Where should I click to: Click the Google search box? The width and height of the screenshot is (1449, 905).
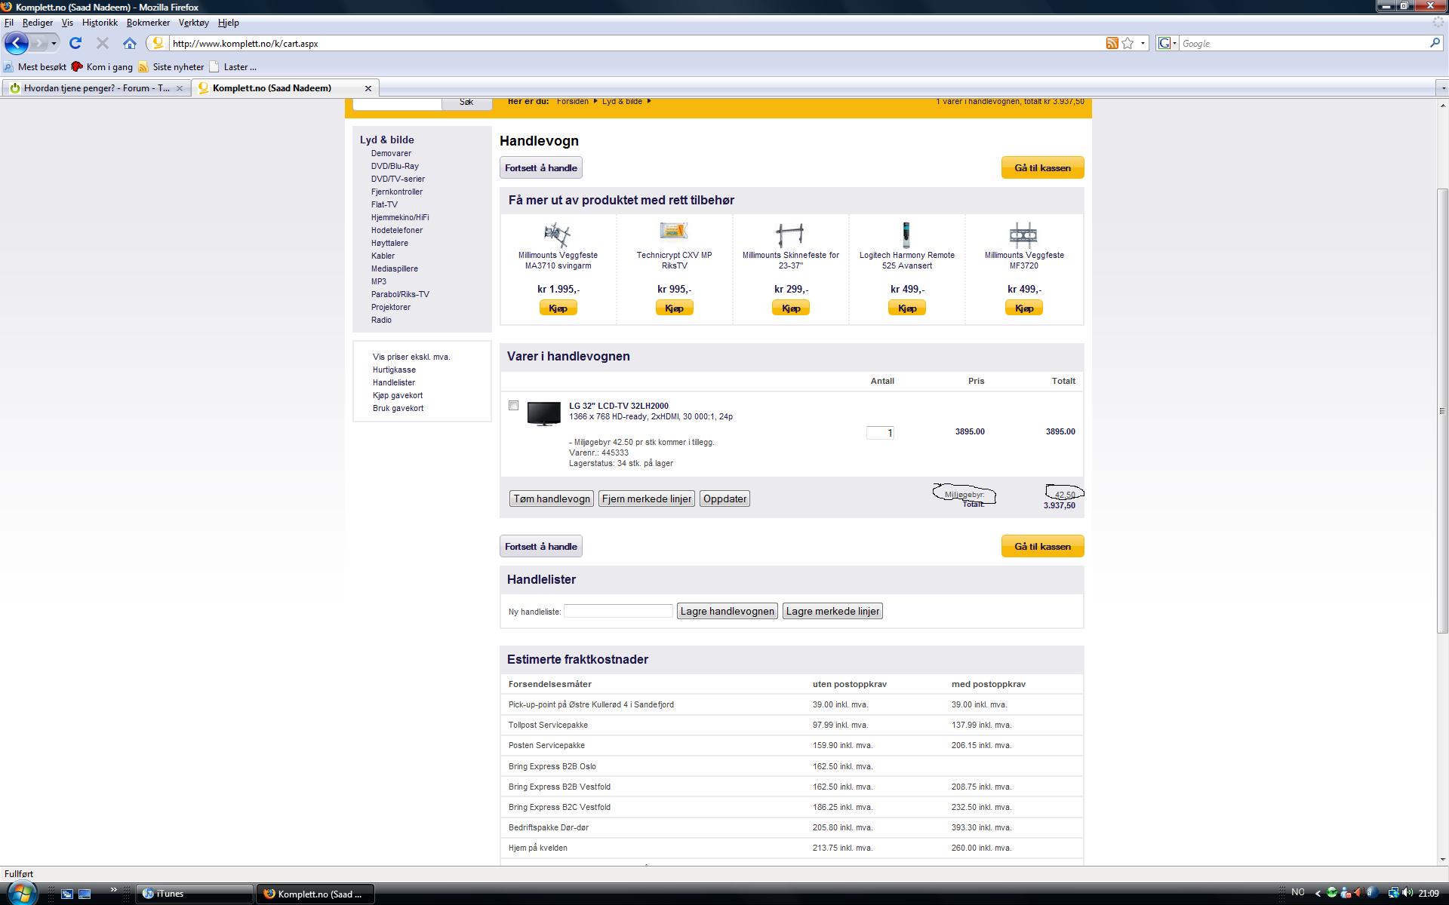point(1302,43)
